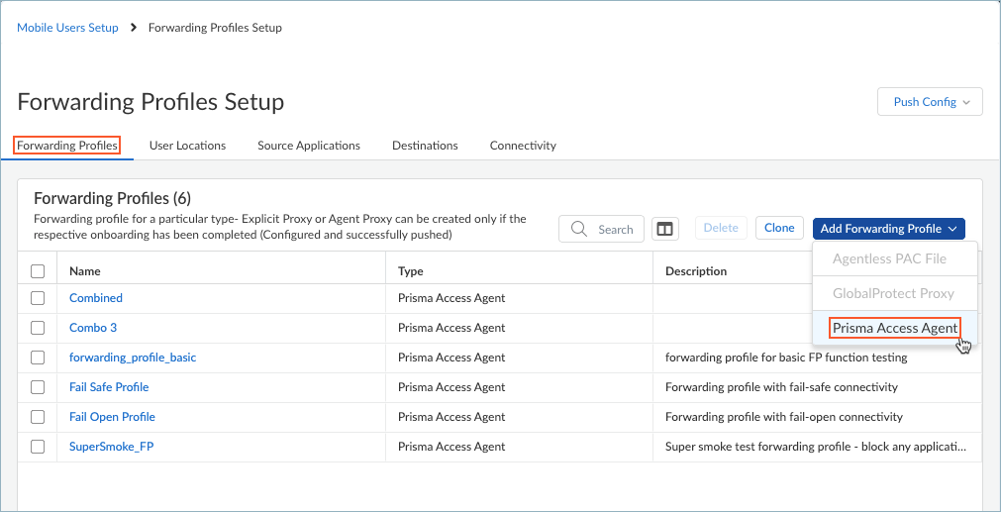
Task: Open the SuperSmoke_FP profile link
Action: pyautogui.click(x=112, y=447)
